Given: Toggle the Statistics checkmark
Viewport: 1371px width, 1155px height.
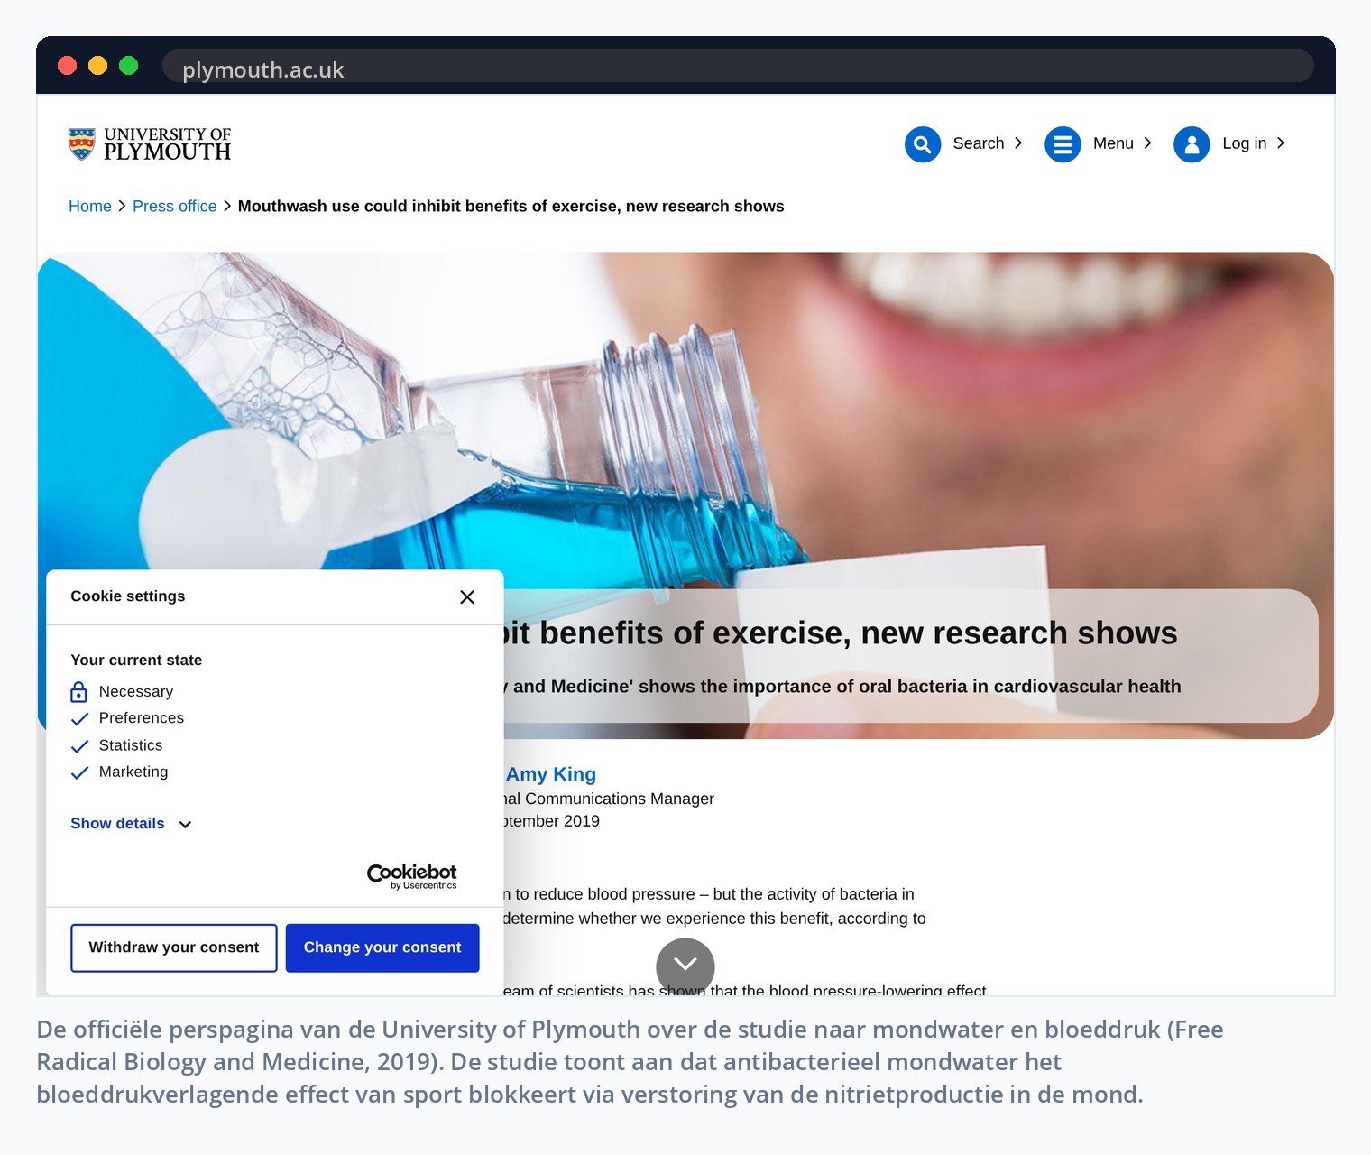Looking at the screenshot, I should pos(79,746).
